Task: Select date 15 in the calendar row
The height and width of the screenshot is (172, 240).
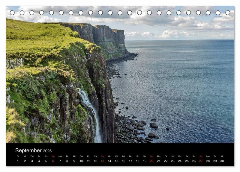Action: click(116, 161)
